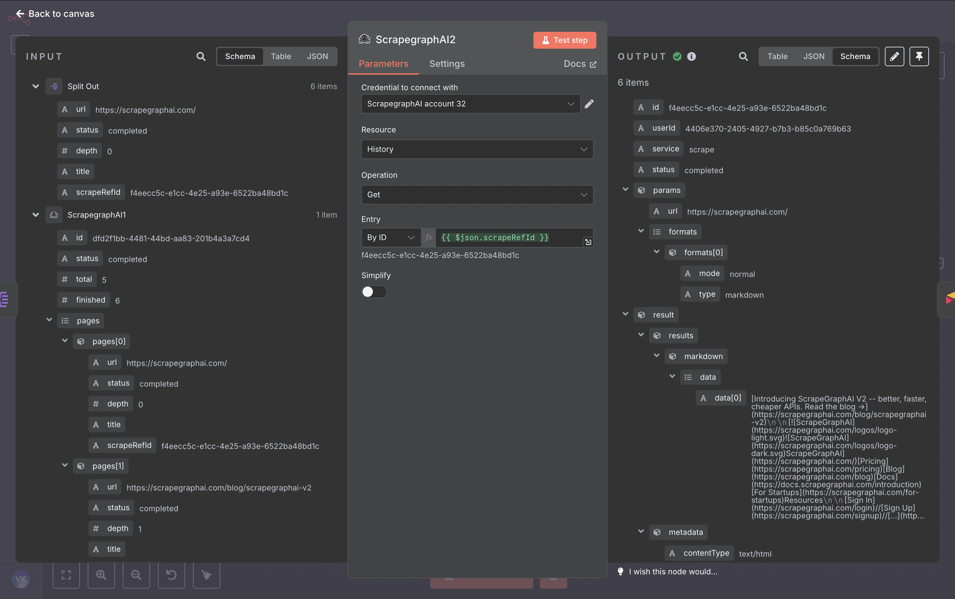
Task: Reset canvas zoom
Action: pyautogui.click(x=171, y=574)
